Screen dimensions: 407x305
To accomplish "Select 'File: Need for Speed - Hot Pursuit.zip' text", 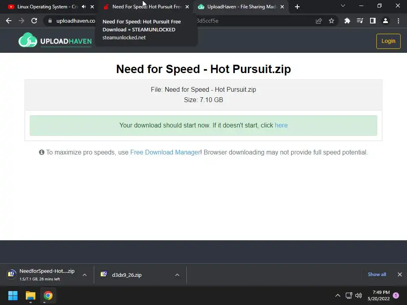I will pos(203,89).
